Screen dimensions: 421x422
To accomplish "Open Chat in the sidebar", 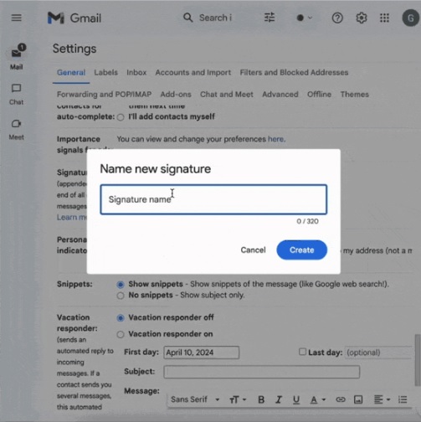I will click(x=16, y=95).
